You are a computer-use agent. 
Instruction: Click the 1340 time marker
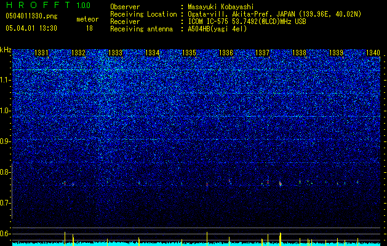click(x=373, y=53)
